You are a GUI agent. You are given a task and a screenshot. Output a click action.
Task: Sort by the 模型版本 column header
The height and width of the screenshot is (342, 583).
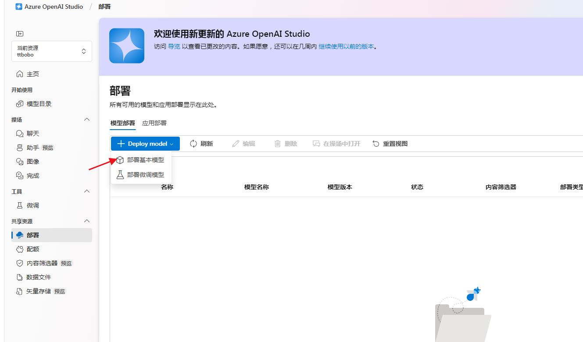point(340,187)
